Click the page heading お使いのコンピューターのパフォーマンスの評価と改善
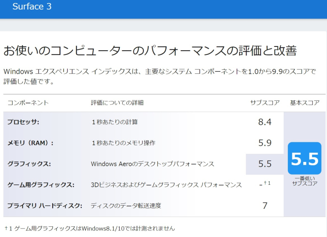Screen dimensions: 327x237 click(x=150, y=51)
